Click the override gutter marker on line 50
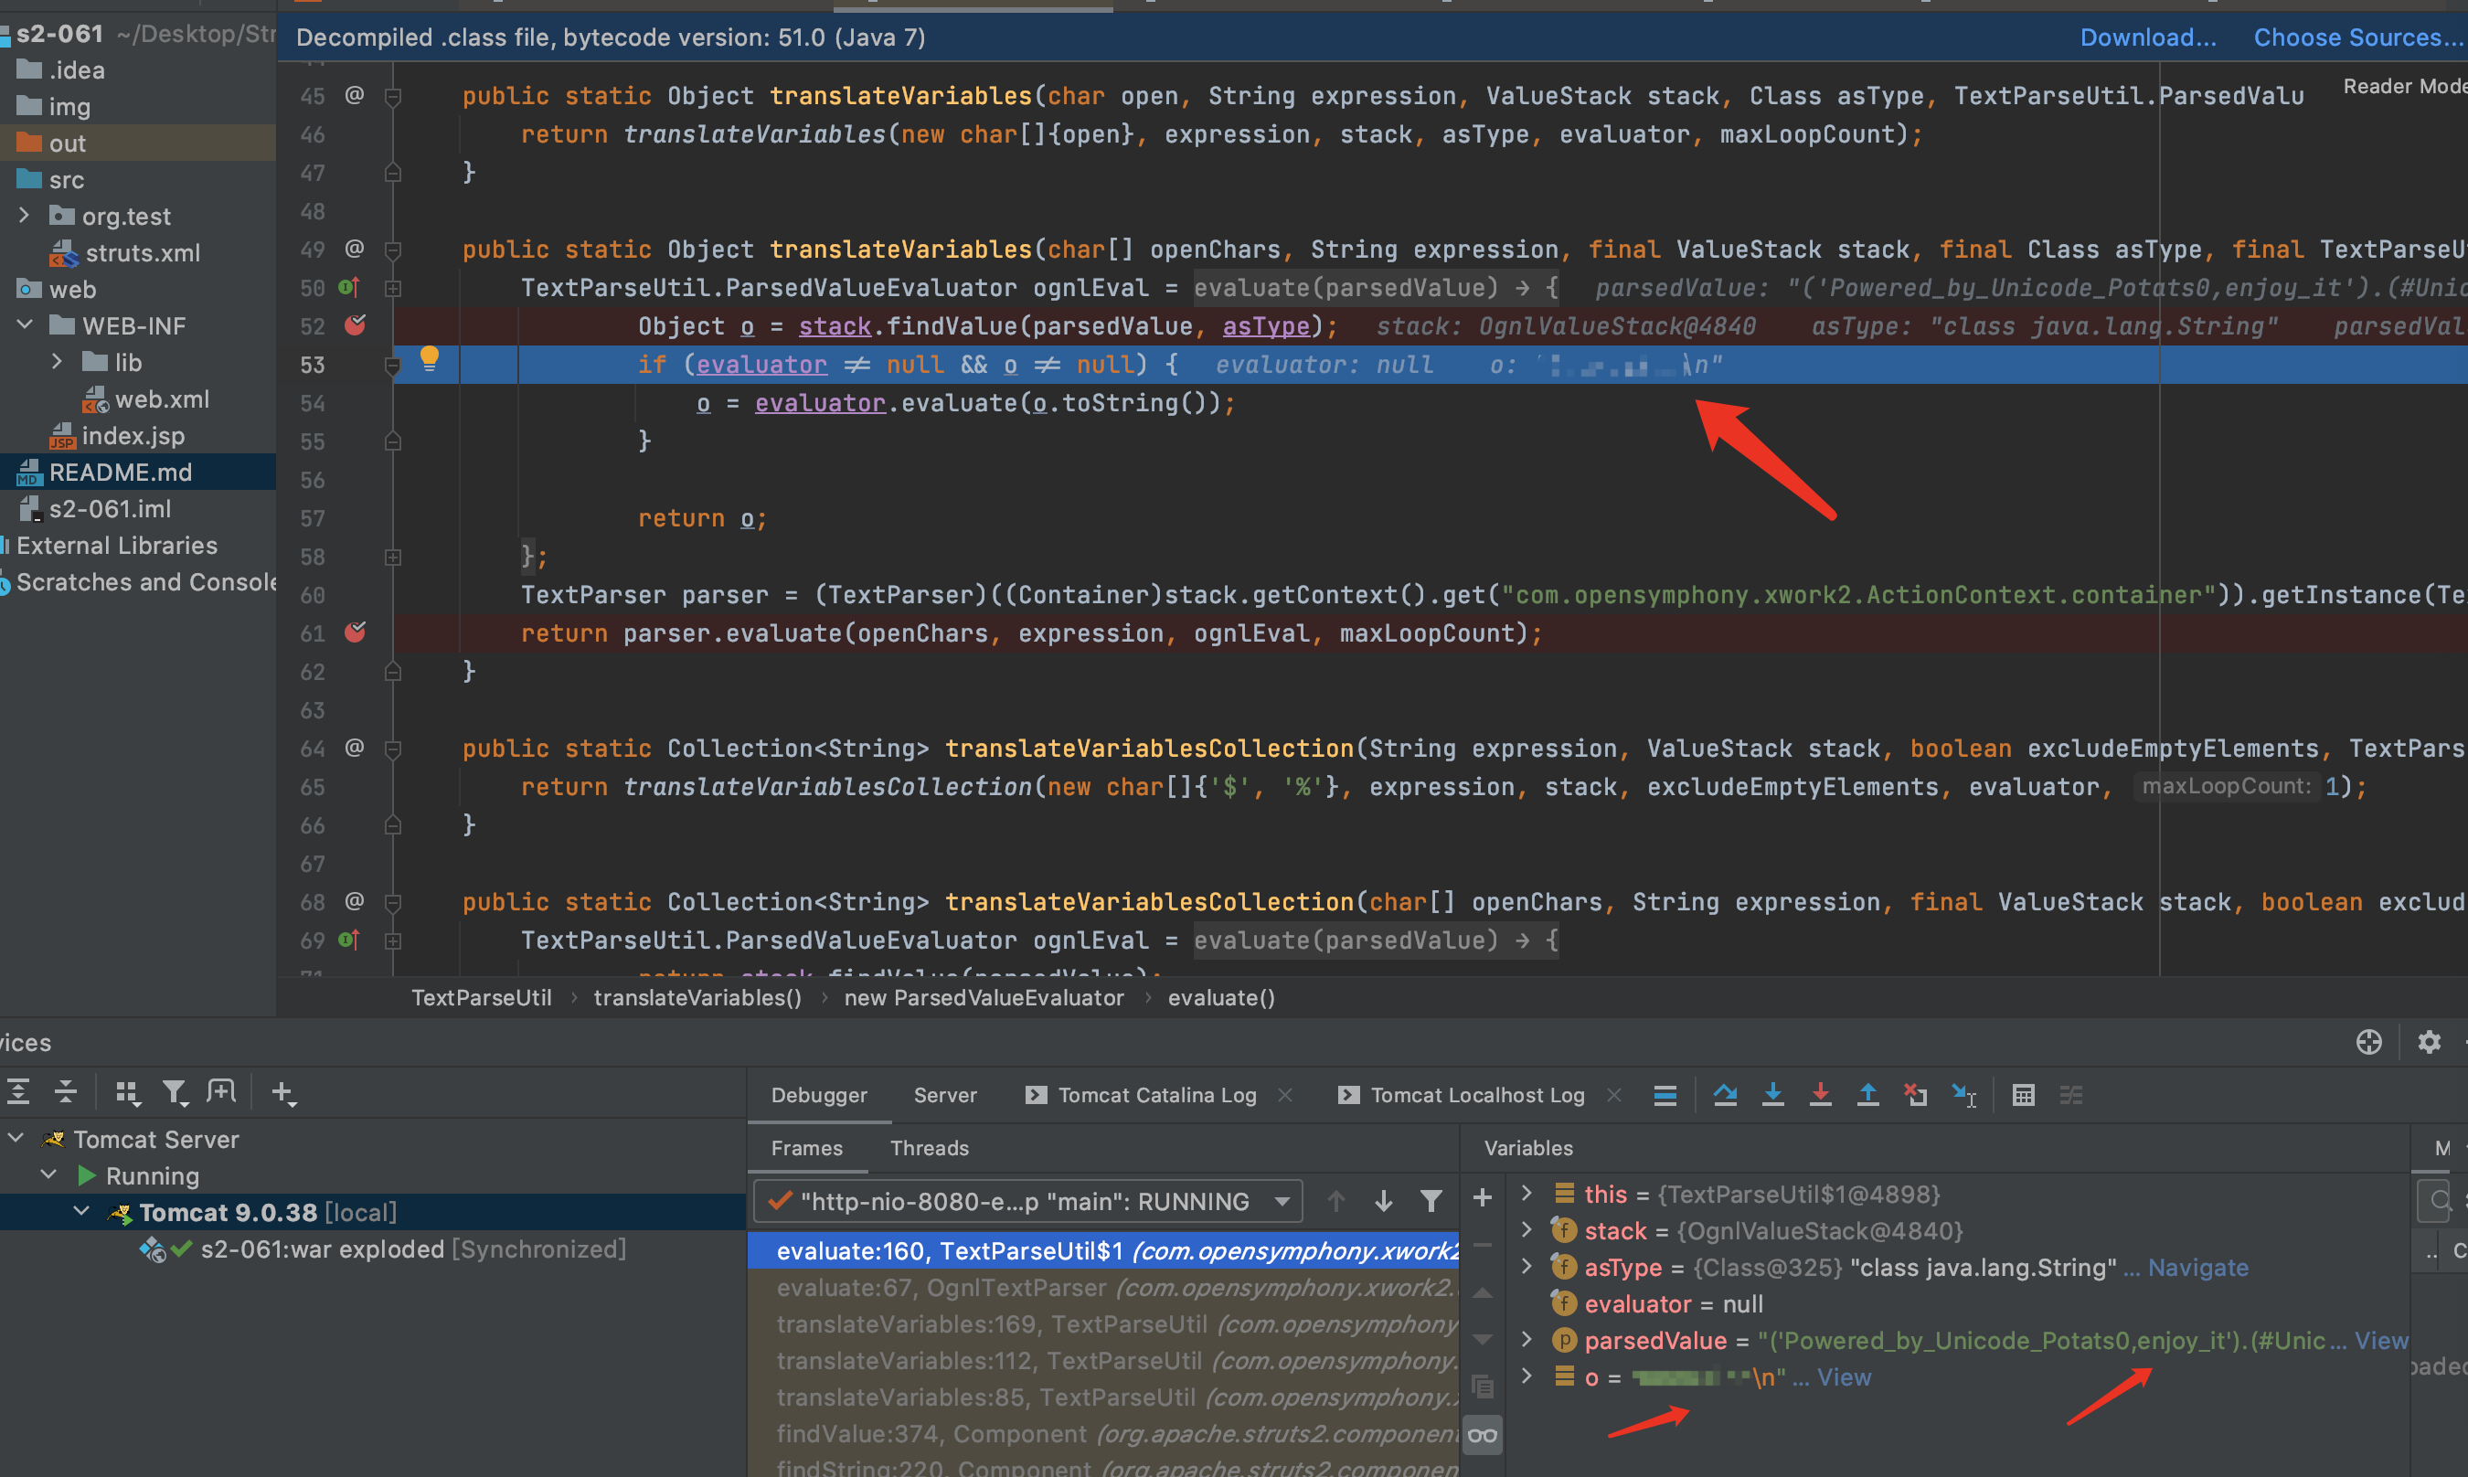Viewport: 2468px width, 1477px height. pyautogui.click(x=348, y=288)
